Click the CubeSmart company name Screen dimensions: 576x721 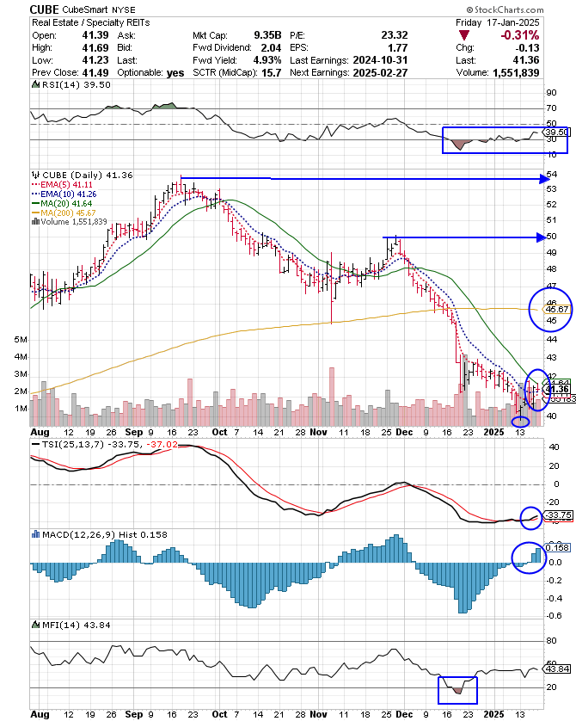[x=85, y=9]
